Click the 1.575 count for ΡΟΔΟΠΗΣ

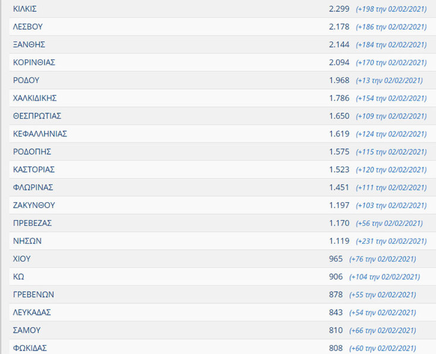coord(339,151)
